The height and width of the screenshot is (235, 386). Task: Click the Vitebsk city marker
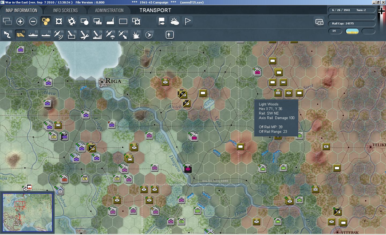(337, 232)
